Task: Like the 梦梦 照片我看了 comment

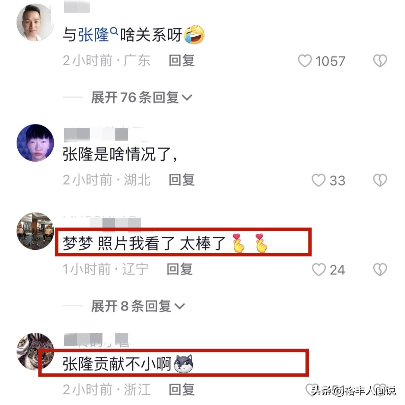Action: [319, 269]
